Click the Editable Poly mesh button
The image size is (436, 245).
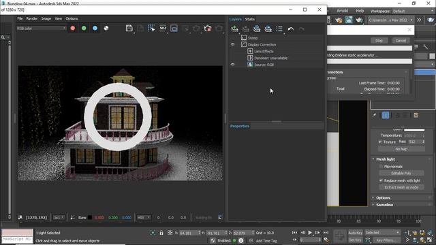click(x=401, y=173)
